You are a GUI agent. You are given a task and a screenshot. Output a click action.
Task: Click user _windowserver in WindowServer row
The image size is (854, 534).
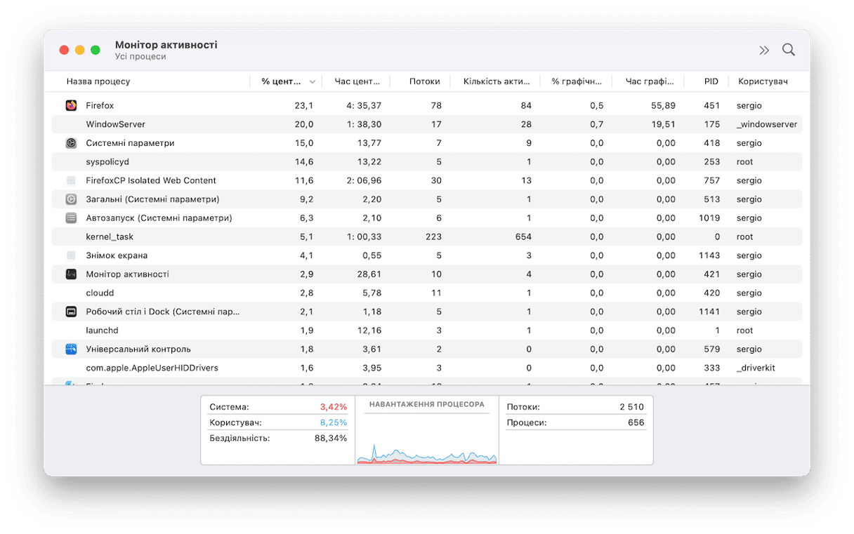point(767,124)
